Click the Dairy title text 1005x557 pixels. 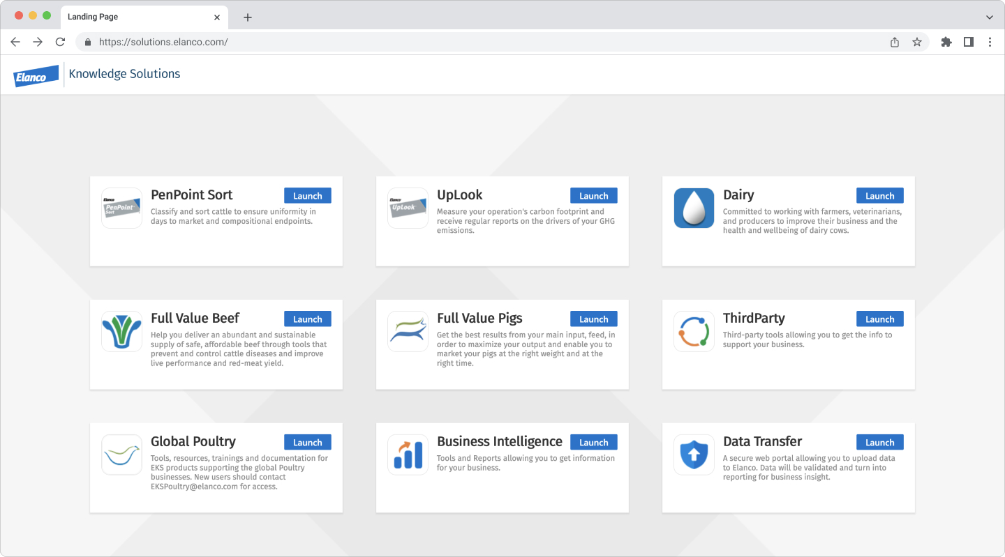click(738, 195)
